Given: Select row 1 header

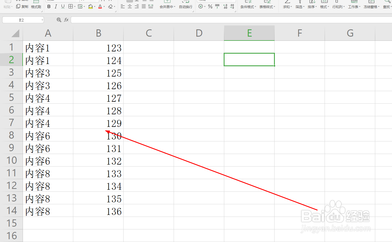Looking at the screenshot, I should tap(11, 47).
